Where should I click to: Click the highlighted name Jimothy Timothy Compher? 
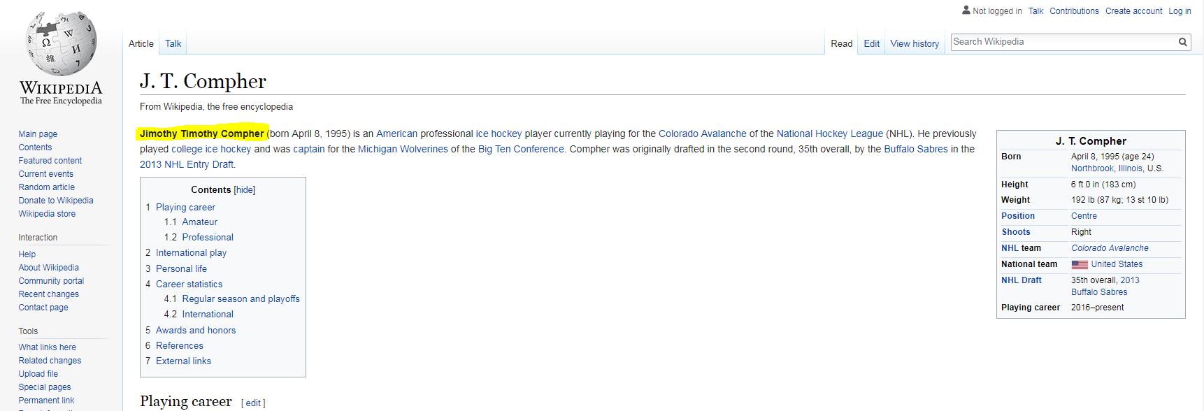201,134
